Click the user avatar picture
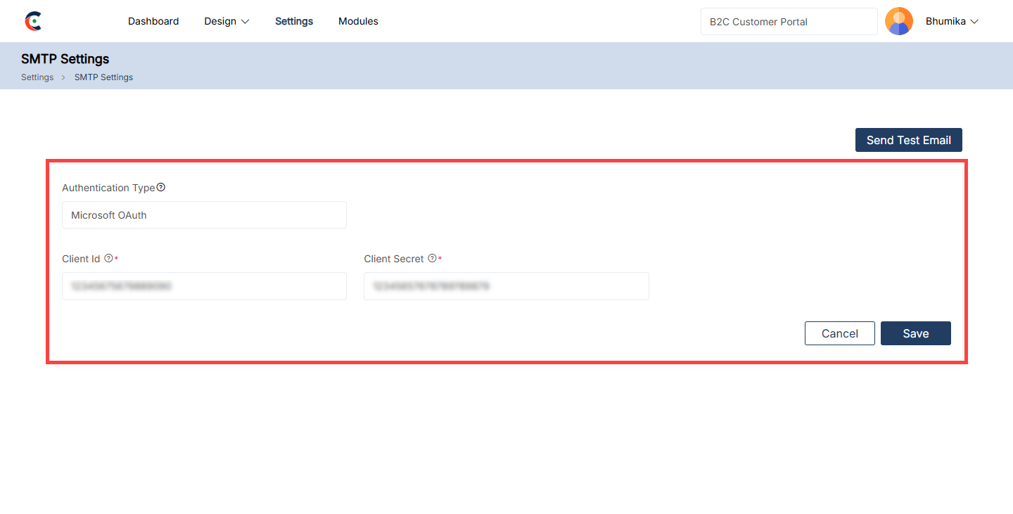Screen dimensions: 1013x514 tap(898, 21)
